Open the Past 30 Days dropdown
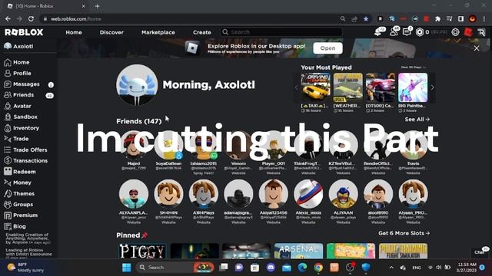 click(x=414, y=67)
